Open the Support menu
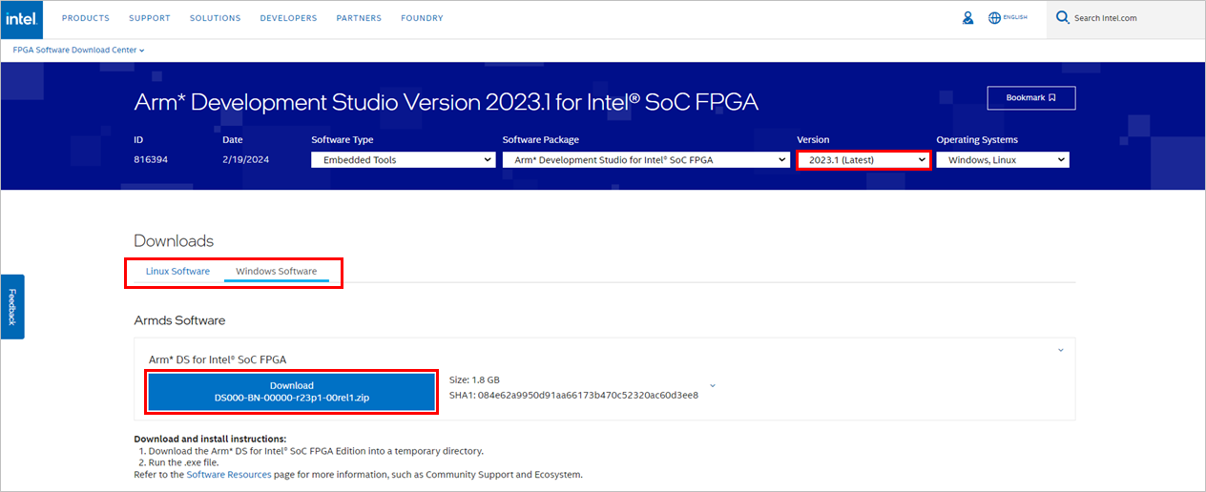This screenshot has height=492, width=1206. pos(150,18)
